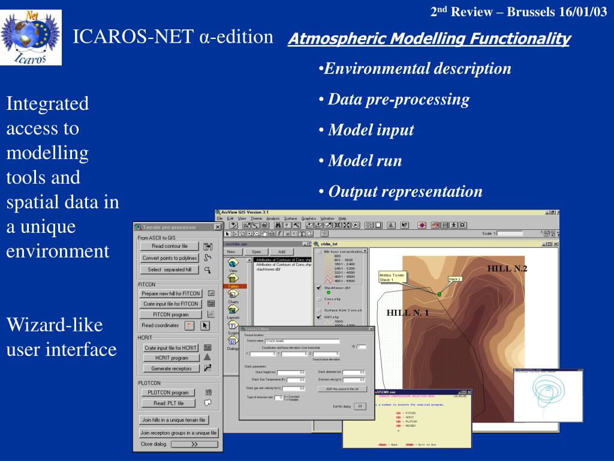This screenshot has width=614, height=461.
Task: Click the Convert points to polylines icon
Action: [x=208, y=258]
